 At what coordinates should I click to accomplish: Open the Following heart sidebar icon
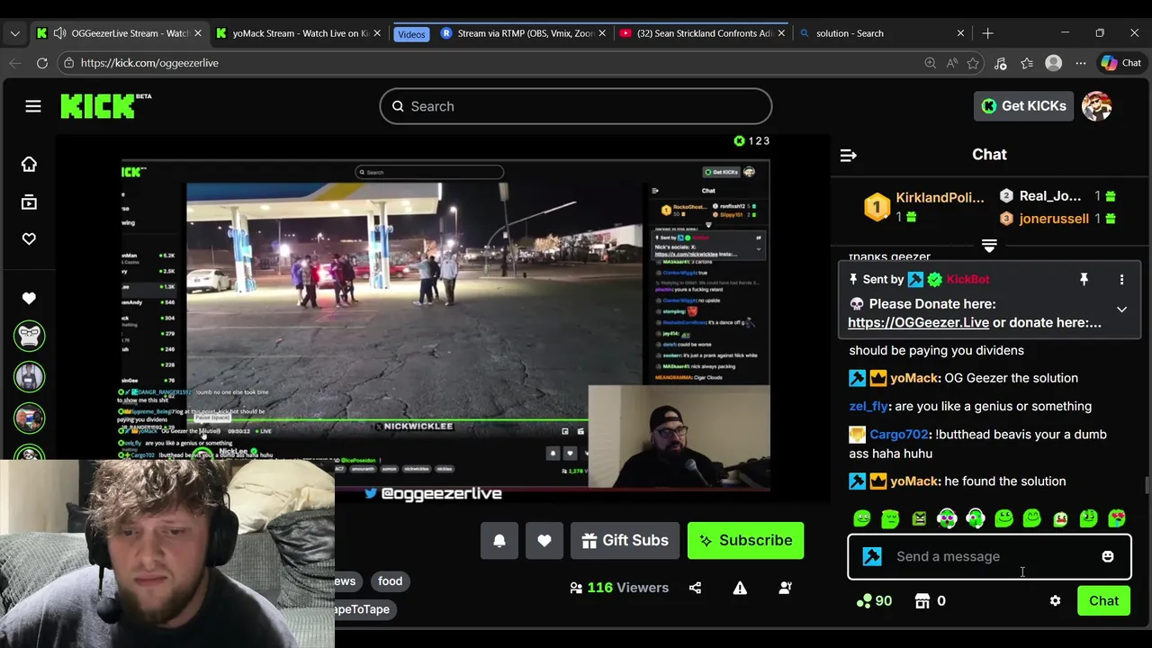tap(29, 238)
